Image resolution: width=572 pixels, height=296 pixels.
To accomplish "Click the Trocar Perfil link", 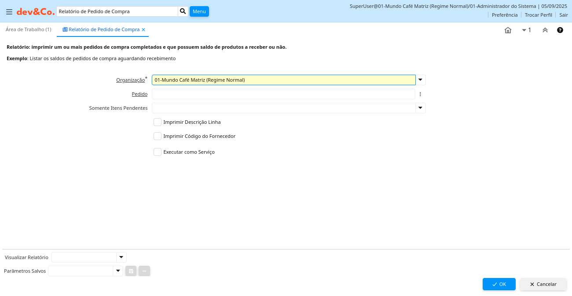I will click(538, 15).
